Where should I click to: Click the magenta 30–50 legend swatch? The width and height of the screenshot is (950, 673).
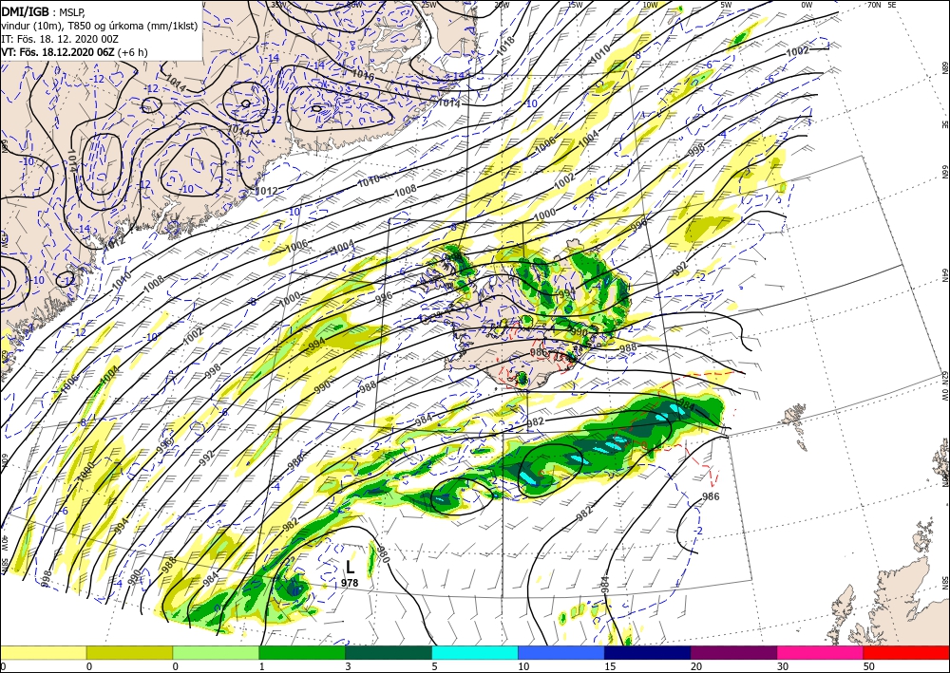coord(821,652)
